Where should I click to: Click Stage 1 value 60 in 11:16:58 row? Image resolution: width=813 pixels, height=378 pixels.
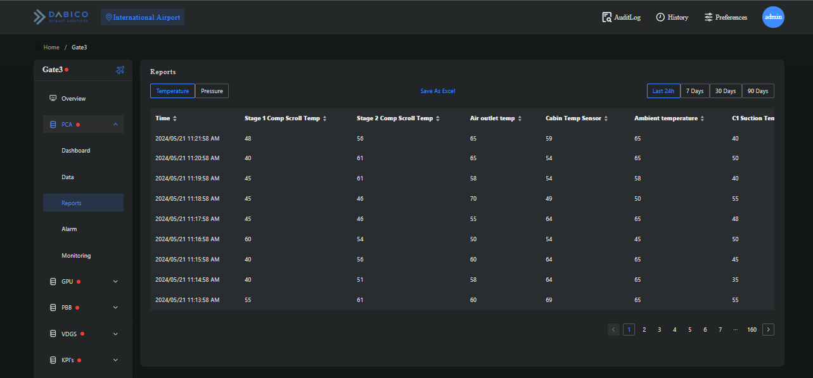click(x=248, y=239)
